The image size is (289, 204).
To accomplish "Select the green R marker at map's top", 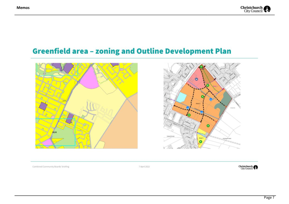I will [201, 66].
